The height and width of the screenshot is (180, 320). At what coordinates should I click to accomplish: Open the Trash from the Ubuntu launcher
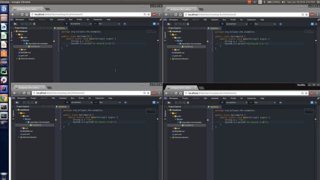pyautogui.click(x=4, y=176)
